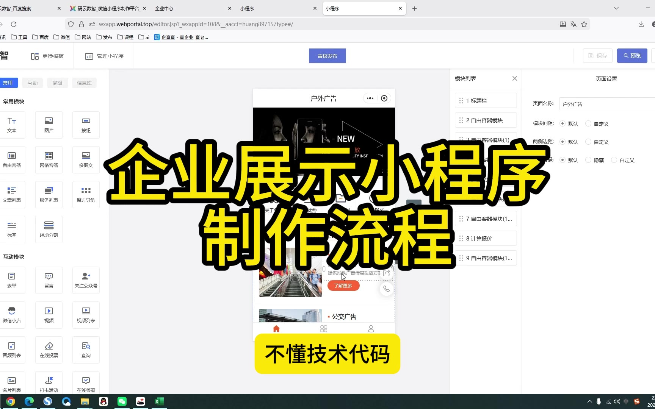This screenshot has height=409, width=655.
Task: Select 默认 for 两侧边距
Action: pyautogui.click(x=563, y=142)
